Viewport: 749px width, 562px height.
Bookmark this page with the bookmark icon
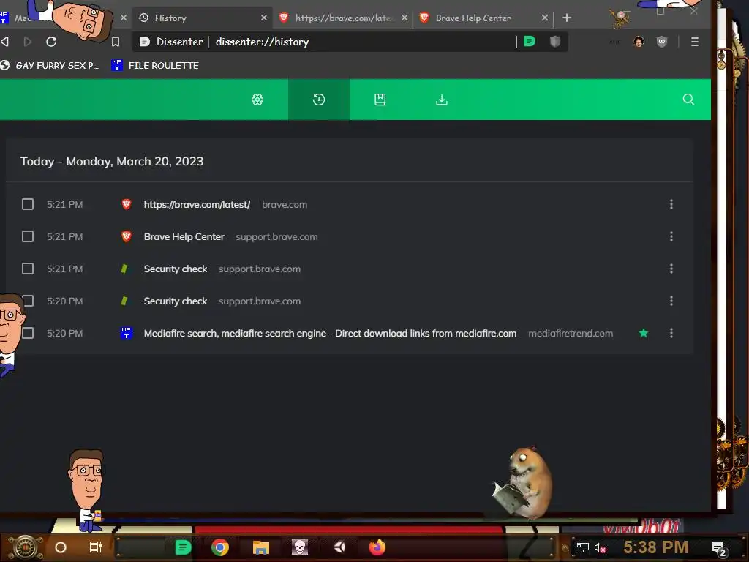pyautogui.click(x=115, y=42)
